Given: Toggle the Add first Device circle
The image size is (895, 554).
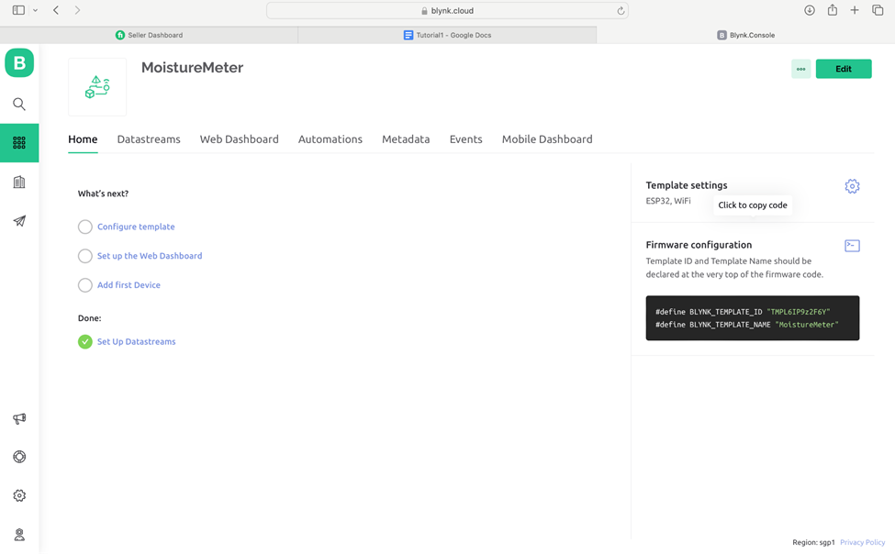Looking at the screenshot, I should point(85,284).
